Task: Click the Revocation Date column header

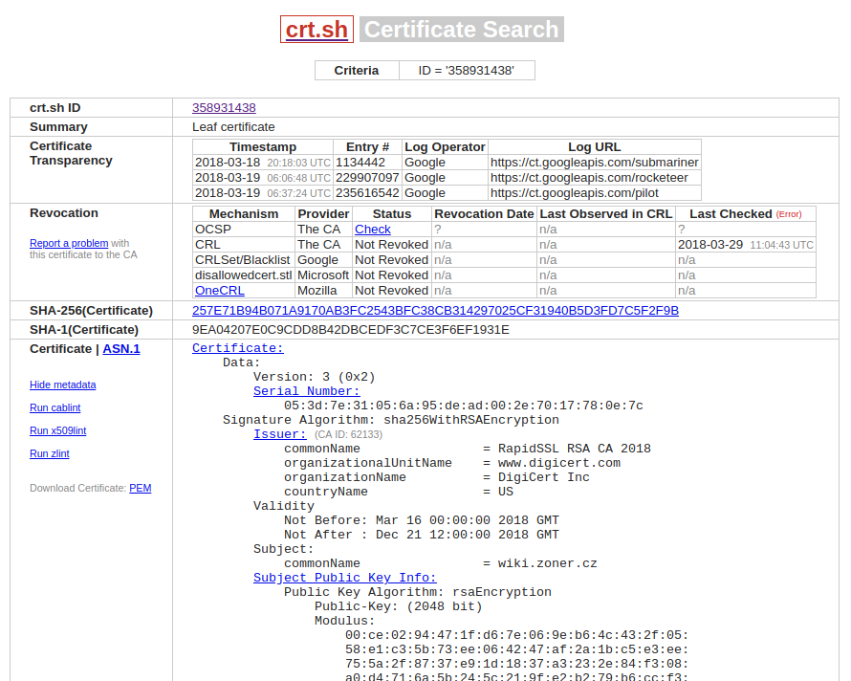Action: [484, 214]
